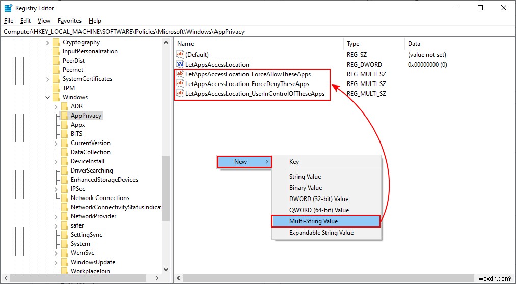Viewport: 516px width, 284px height.
Task: Click the BITS folder icon
Action: [x=65, y=134]
